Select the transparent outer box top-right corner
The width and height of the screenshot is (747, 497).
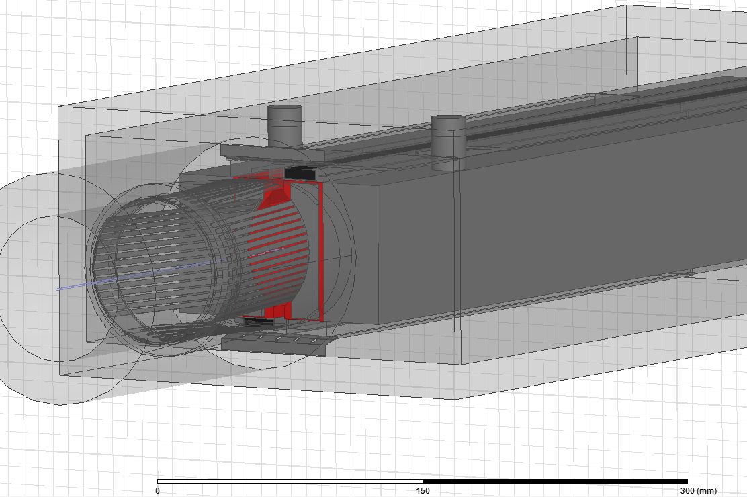(627, 7)
